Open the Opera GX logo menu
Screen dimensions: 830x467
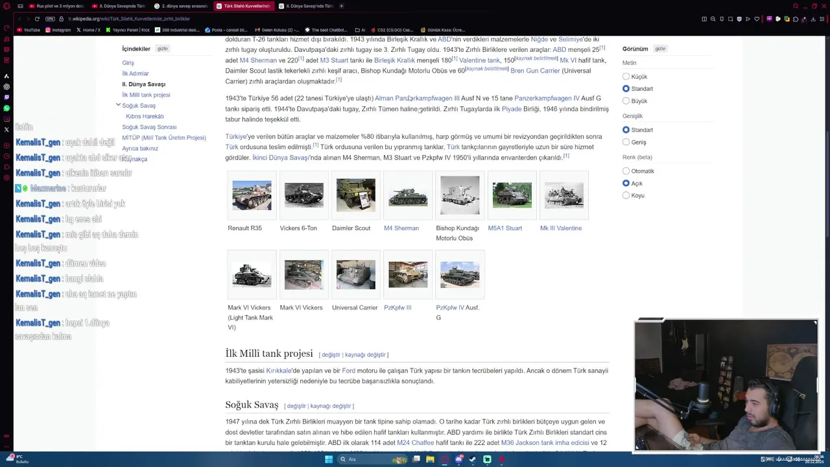point(6,6)
